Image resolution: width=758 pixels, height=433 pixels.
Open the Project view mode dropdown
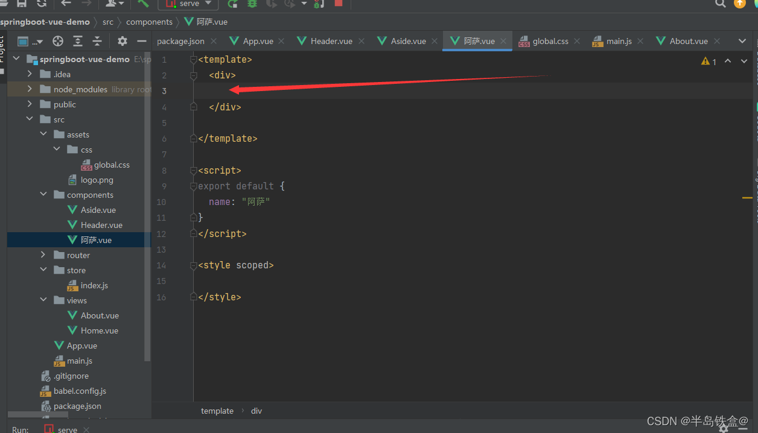pos(30,41)
